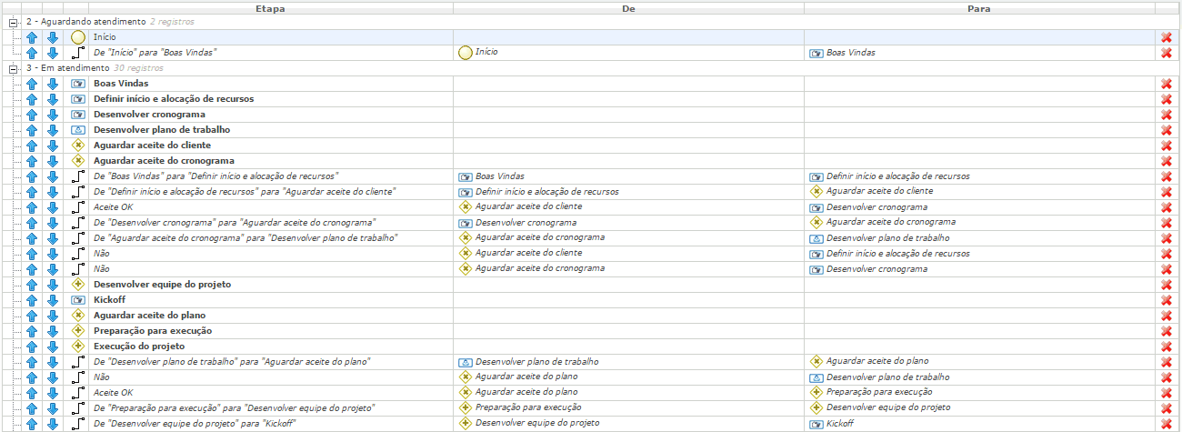Click the Para column header
The height and width of the screenshot is (432, 1182).
[979, 7]
